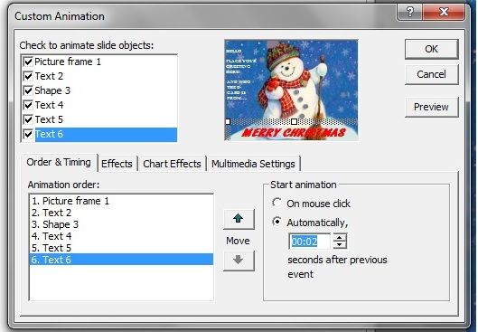Image resolution: width=478 pixels, height=332 pixels.
Task: Click the 00:02 seconds input field
Action: point(309,242)
